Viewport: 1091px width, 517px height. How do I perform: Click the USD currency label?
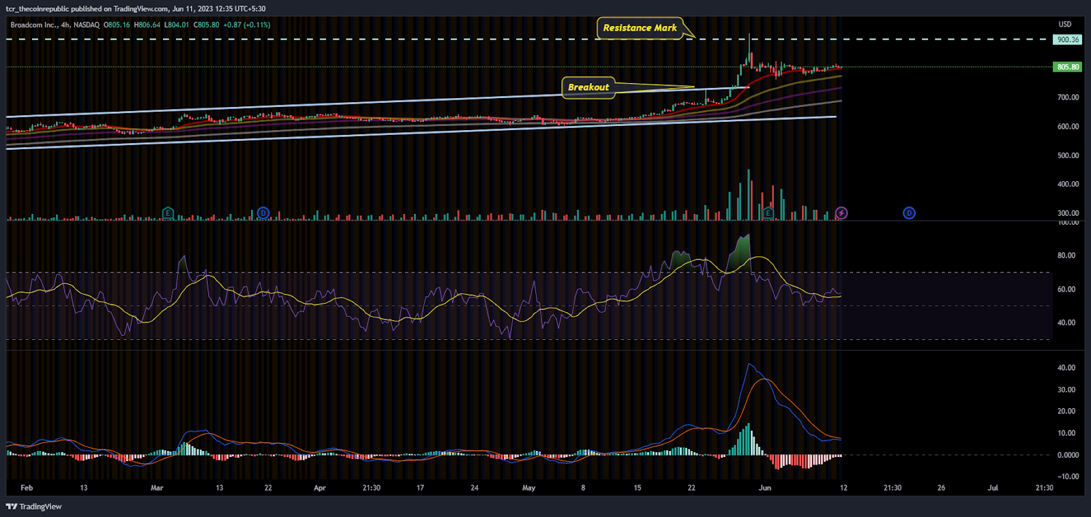[x=1064, y=25]
